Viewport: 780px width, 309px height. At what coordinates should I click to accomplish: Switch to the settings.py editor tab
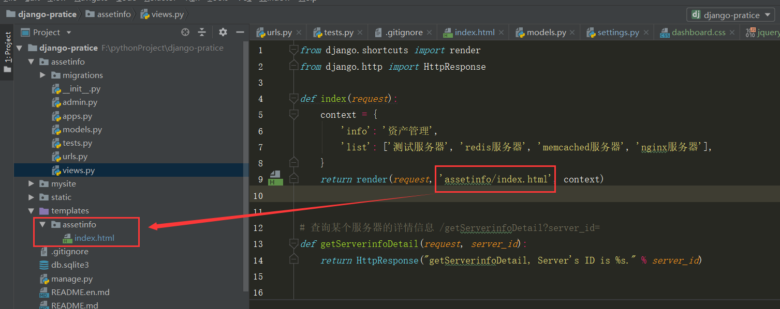point(618,33)
